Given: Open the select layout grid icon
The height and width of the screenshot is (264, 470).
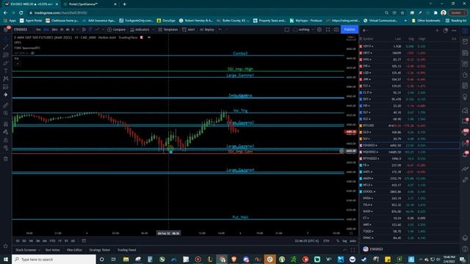Looking at the screenshot, I should [287, 29].
